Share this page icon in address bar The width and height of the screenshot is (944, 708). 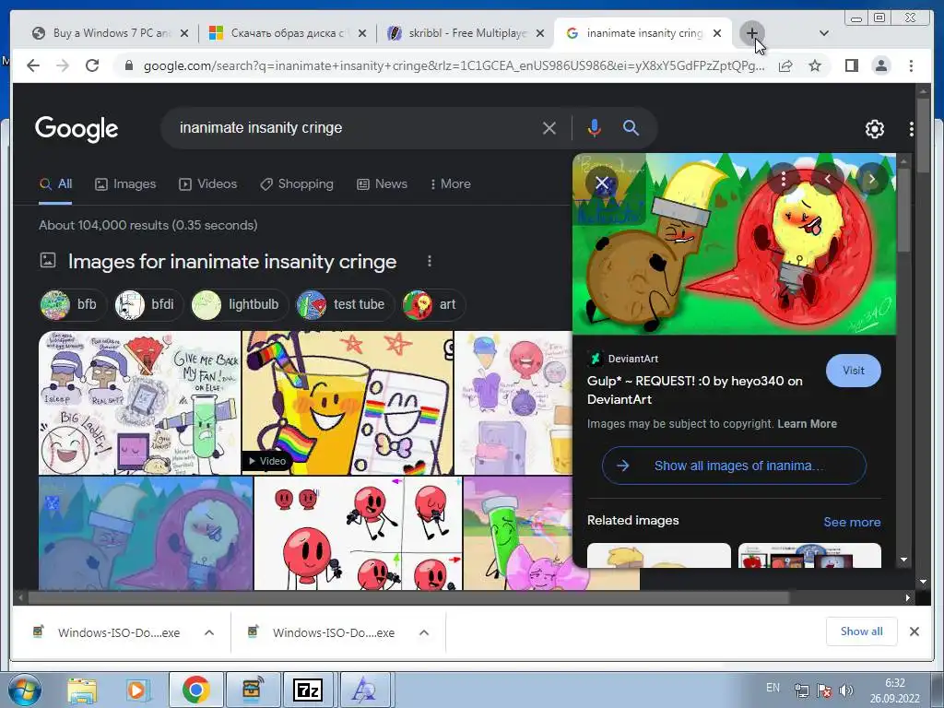click(785, 65)
